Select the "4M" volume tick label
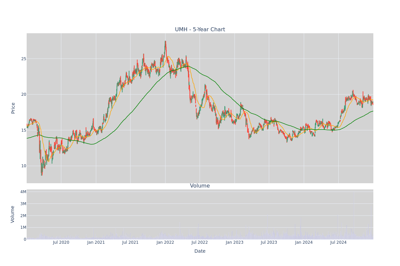The height and width of the screenshot is (266, 400). pos(23,192)
